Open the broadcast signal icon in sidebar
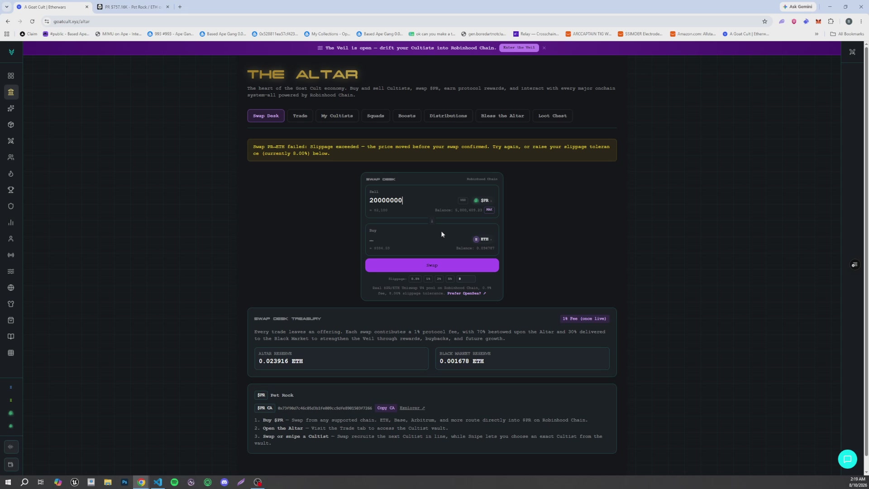869x489 pixels. pos(11,255)
